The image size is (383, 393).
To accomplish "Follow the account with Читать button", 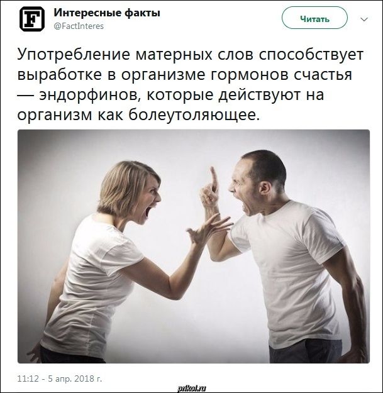I will (314, 18).
